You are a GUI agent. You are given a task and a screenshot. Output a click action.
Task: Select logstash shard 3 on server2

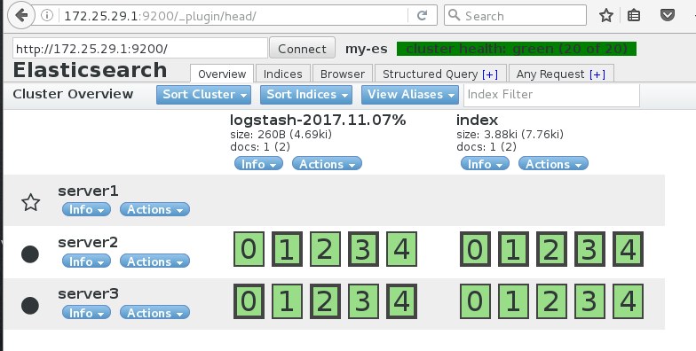pos(364,249)
